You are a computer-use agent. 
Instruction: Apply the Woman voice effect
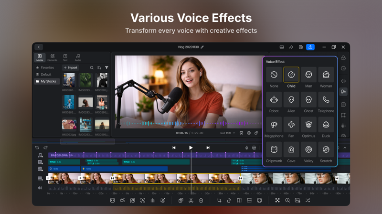point(326,75)
